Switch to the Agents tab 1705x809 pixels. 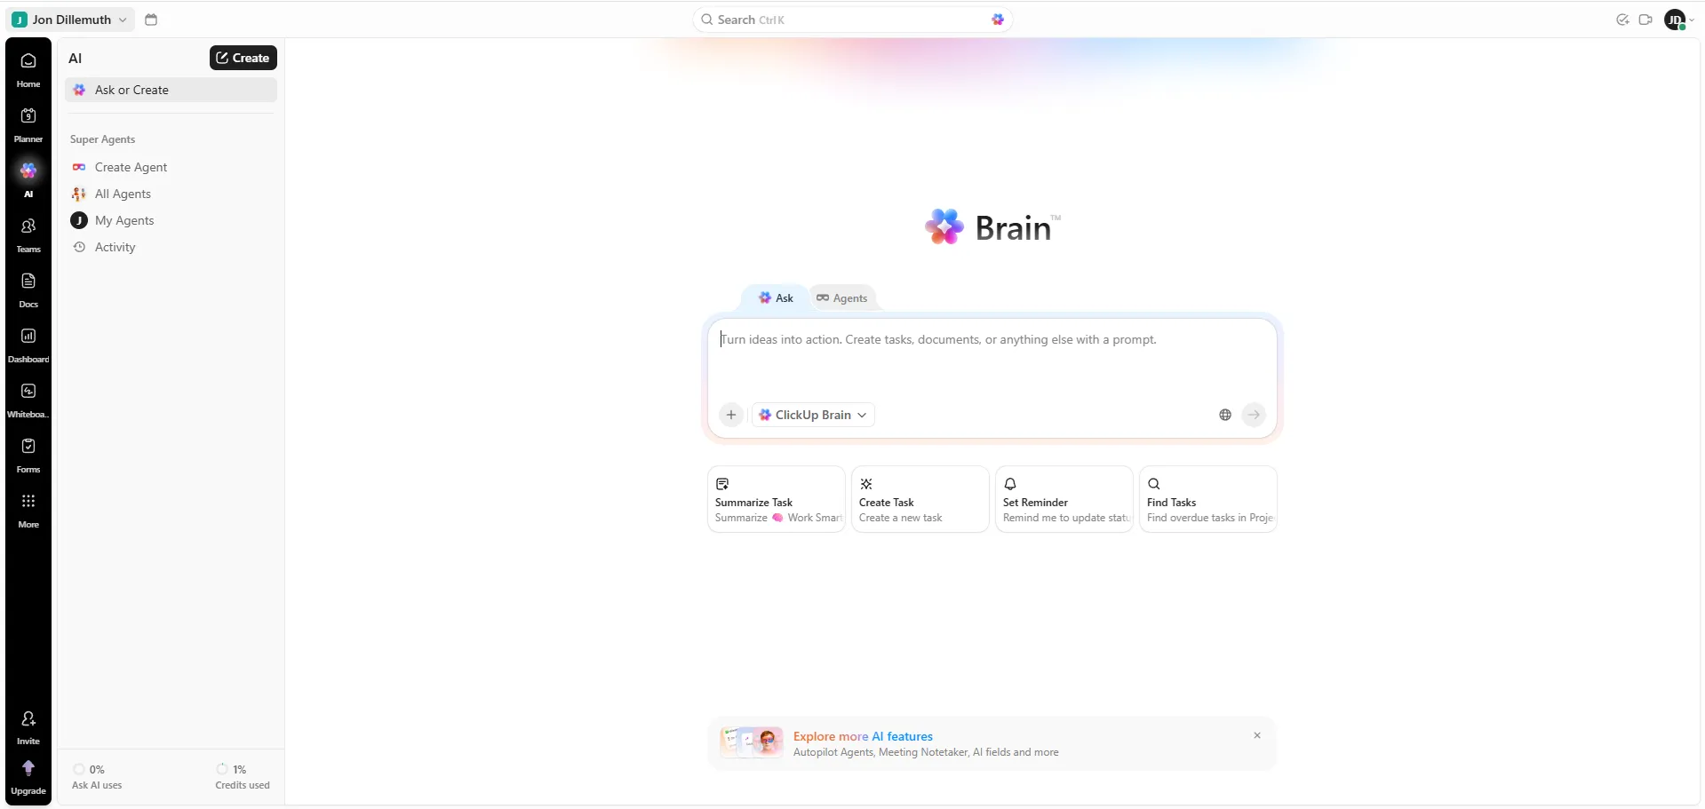point(841,297)
